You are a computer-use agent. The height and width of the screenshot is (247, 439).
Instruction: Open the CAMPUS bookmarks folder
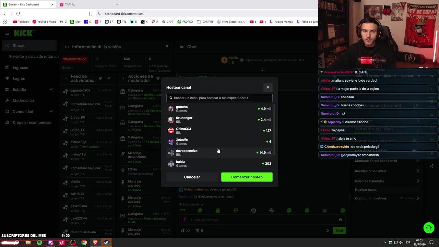(205, 22)
